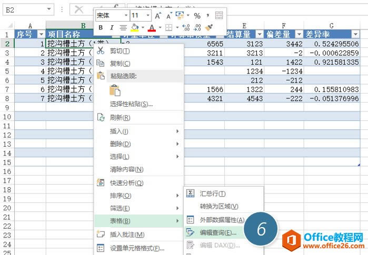Toggle bold in the mini toolbar
Image resolution: width=368 pixels, height=255 pixels.
(100, 27)
